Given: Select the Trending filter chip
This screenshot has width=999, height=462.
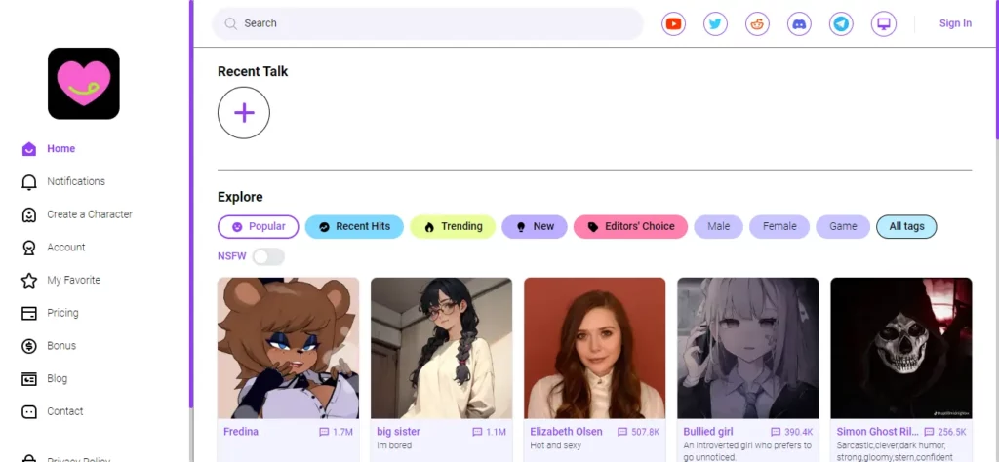Looking at the screenshot, I should coord(453,226).
